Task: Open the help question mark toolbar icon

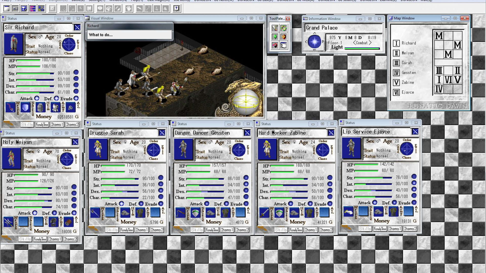Action: click(176, 9)
